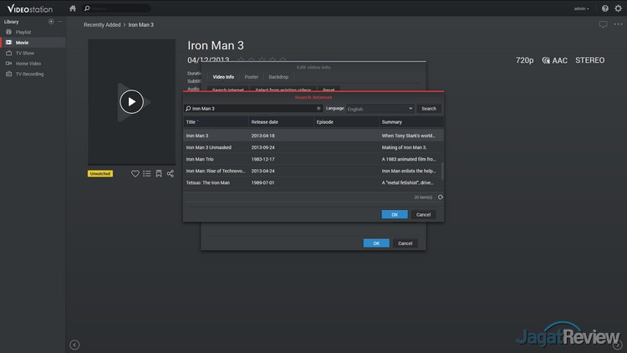Clear the Iron Man 3 search text
Image resolution: width=627 pixels, height=353 pixels.
click(x=319, y=109)
